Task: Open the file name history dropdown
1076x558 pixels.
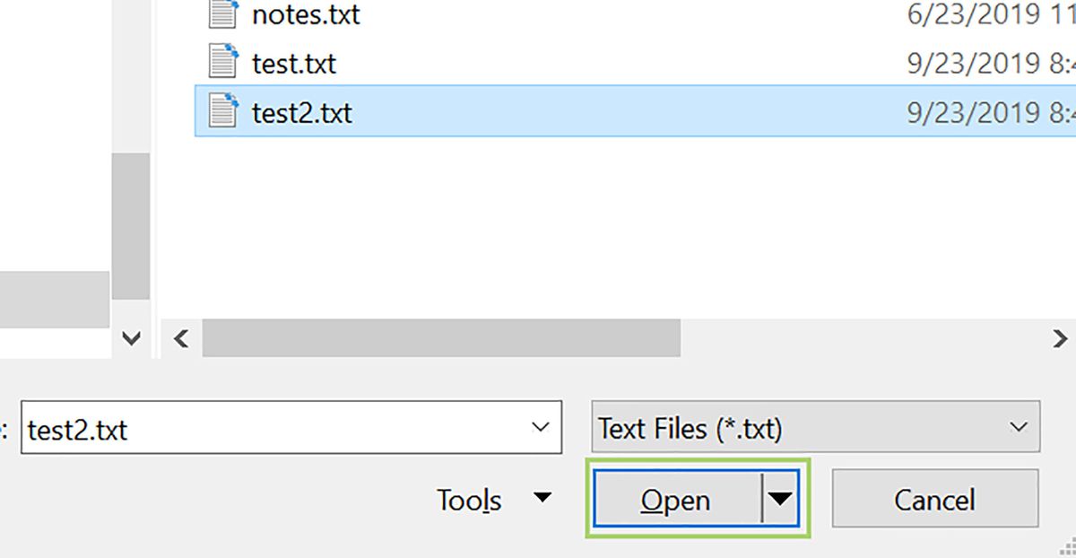Action: pyautogui.click(x=539, y=428)
